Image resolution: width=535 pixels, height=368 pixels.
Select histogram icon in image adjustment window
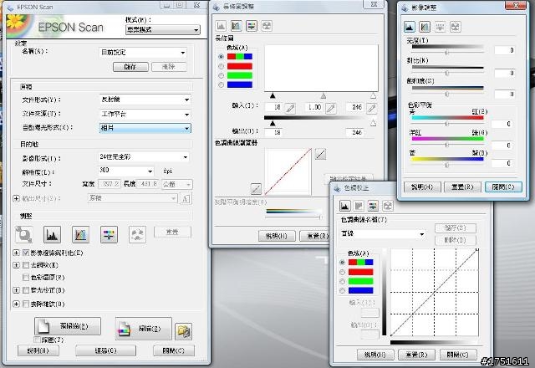[x=409, y=27]
